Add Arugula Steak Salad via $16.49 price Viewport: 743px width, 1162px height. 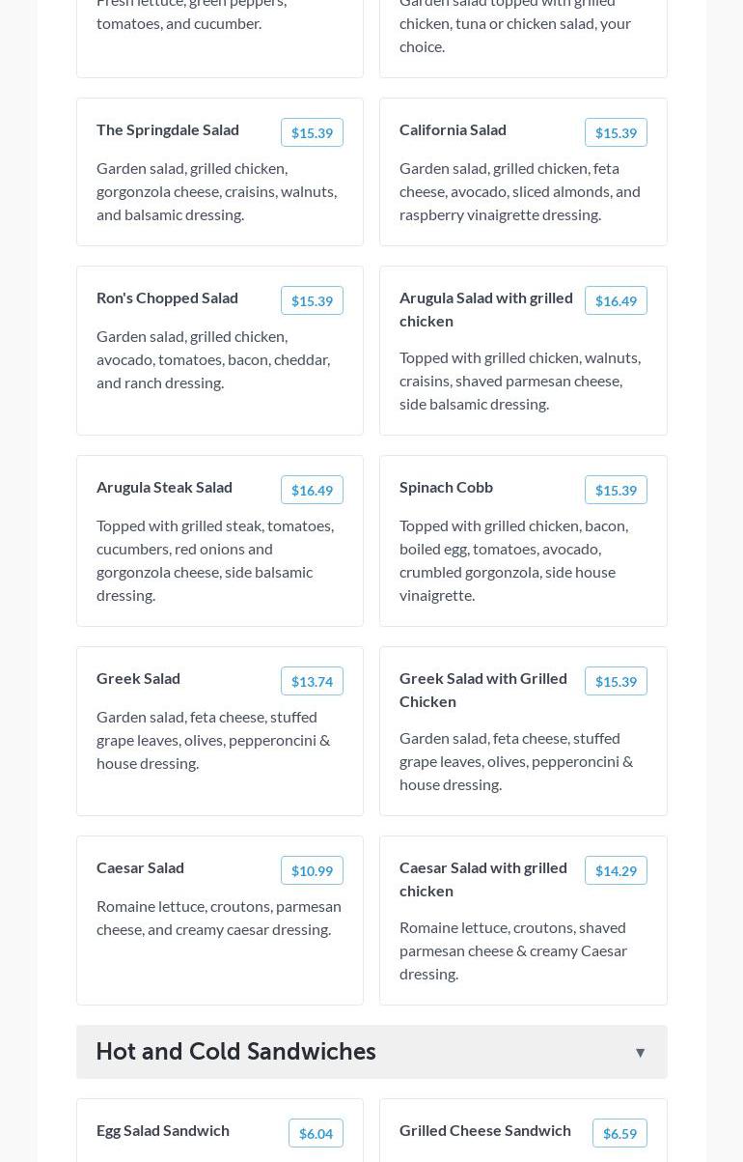(312, 491)
